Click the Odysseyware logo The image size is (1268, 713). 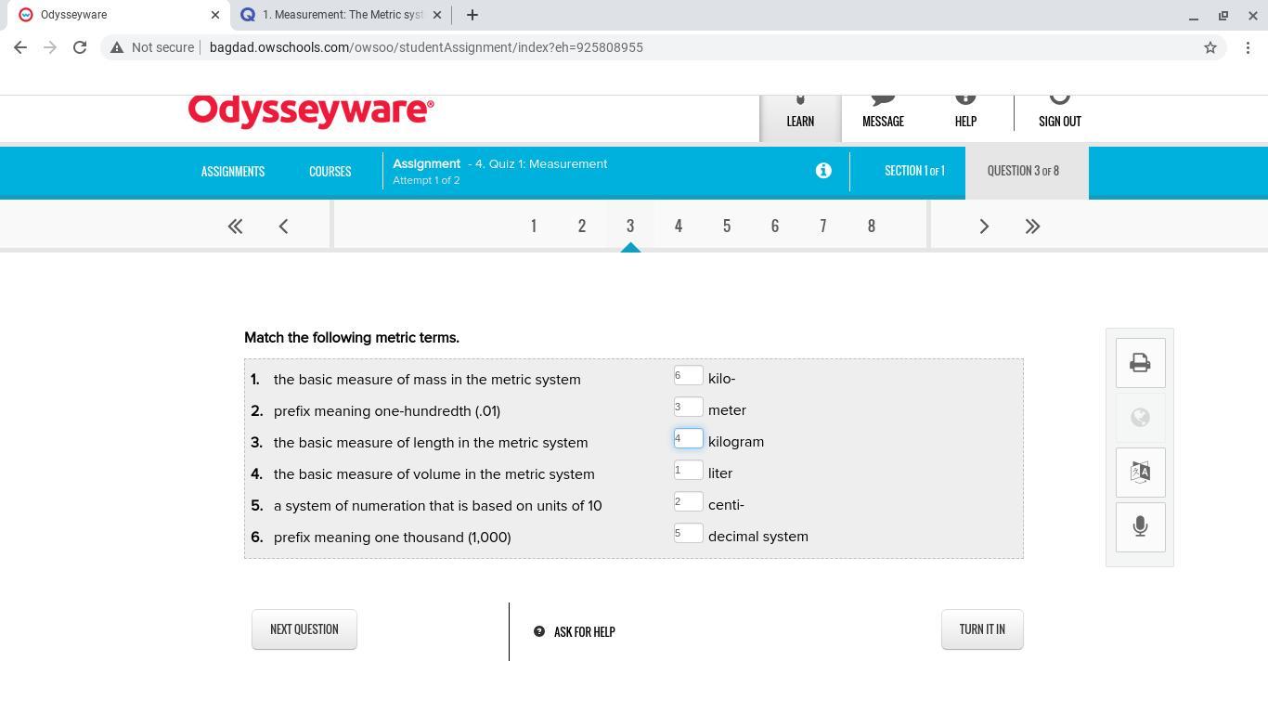click(x=311, y=110)
